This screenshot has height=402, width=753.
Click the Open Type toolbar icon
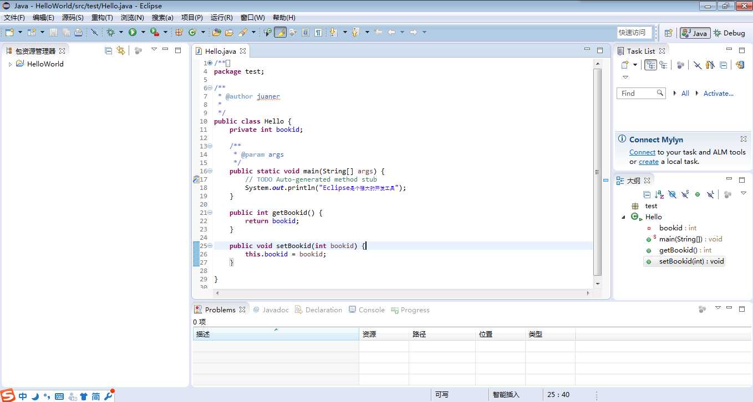217,32
